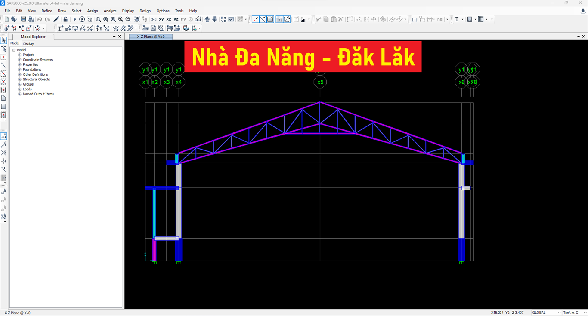
Task: Toggle Snap to Intersections in left toolbar
Action: (3, 153)
